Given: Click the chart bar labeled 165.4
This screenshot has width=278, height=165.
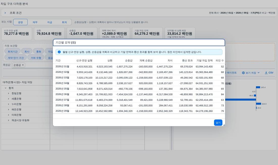Looking at the screenshot, I should tap(258, 87).
